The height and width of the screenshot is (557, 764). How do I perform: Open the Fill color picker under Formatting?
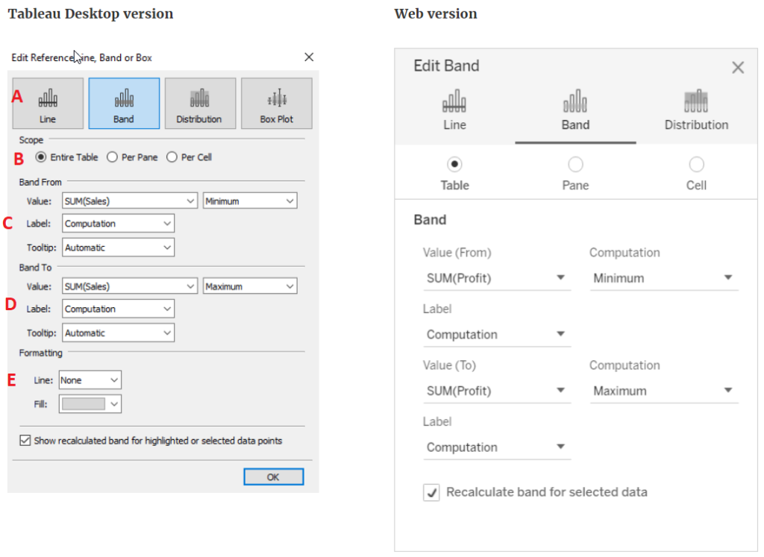click(90, 403)
